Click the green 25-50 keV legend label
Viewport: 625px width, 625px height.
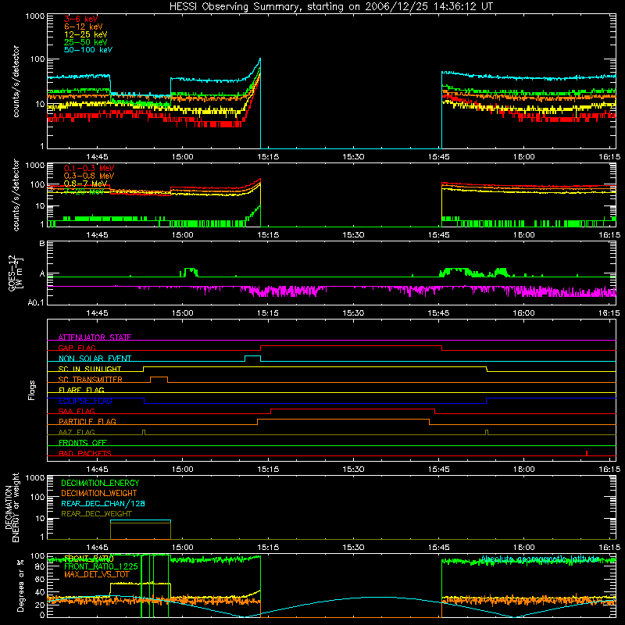(85, 42)
